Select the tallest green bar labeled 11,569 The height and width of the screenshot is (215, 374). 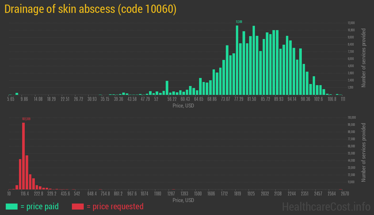pos(237,60)
